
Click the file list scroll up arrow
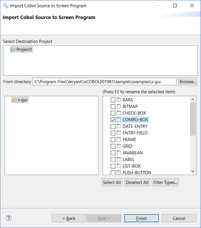(193, 100)
